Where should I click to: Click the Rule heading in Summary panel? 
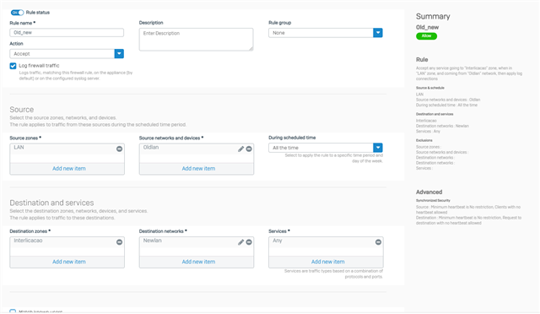pyautogui.click(x=422, y=60)
